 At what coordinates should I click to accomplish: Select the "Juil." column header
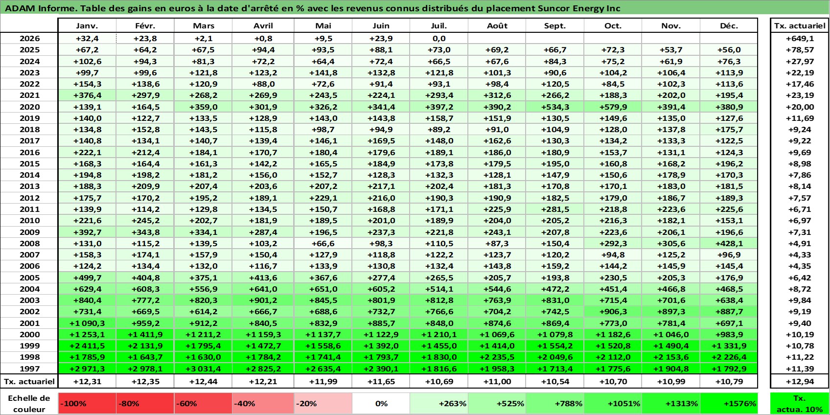[x=439, y=26]
